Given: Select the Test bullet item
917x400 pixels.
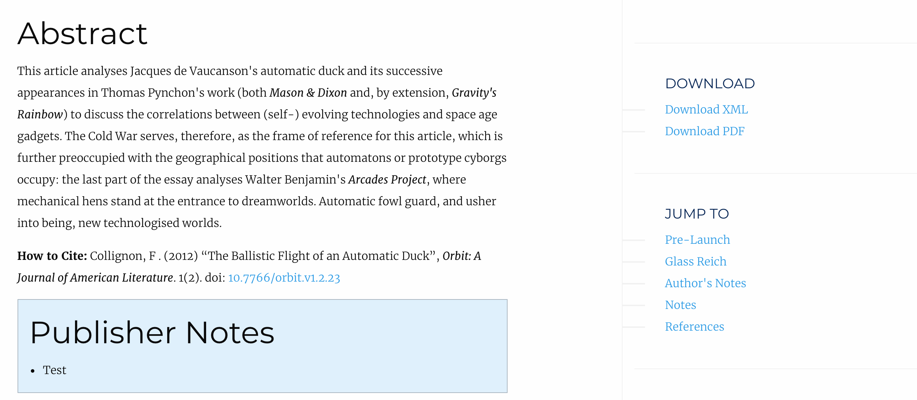Looking at the screenshot, I should pyautogui.click(x=54, y=370).
